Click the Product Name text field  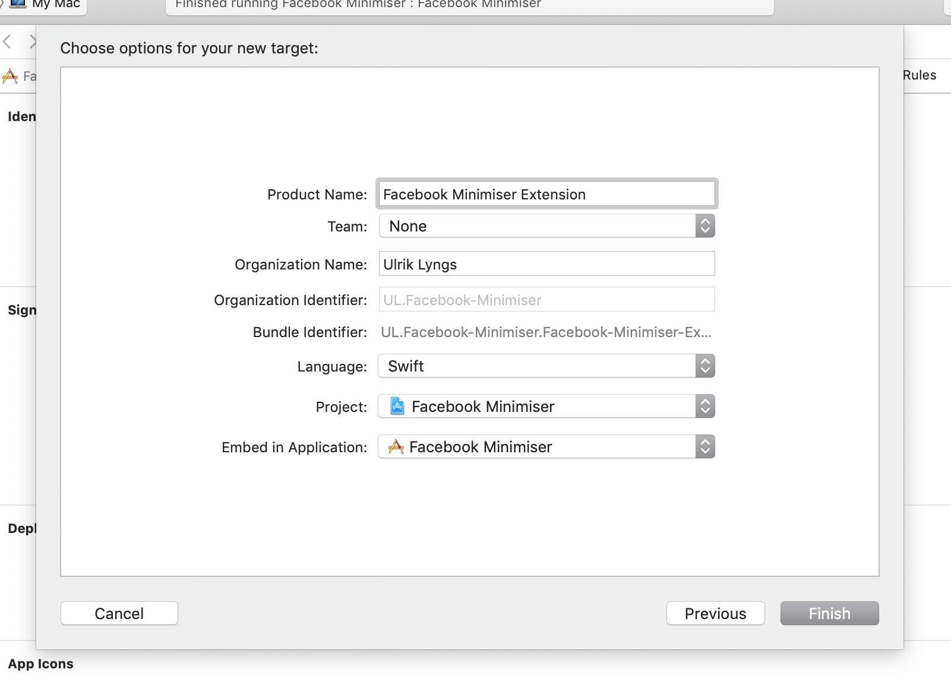coord(546,194)
